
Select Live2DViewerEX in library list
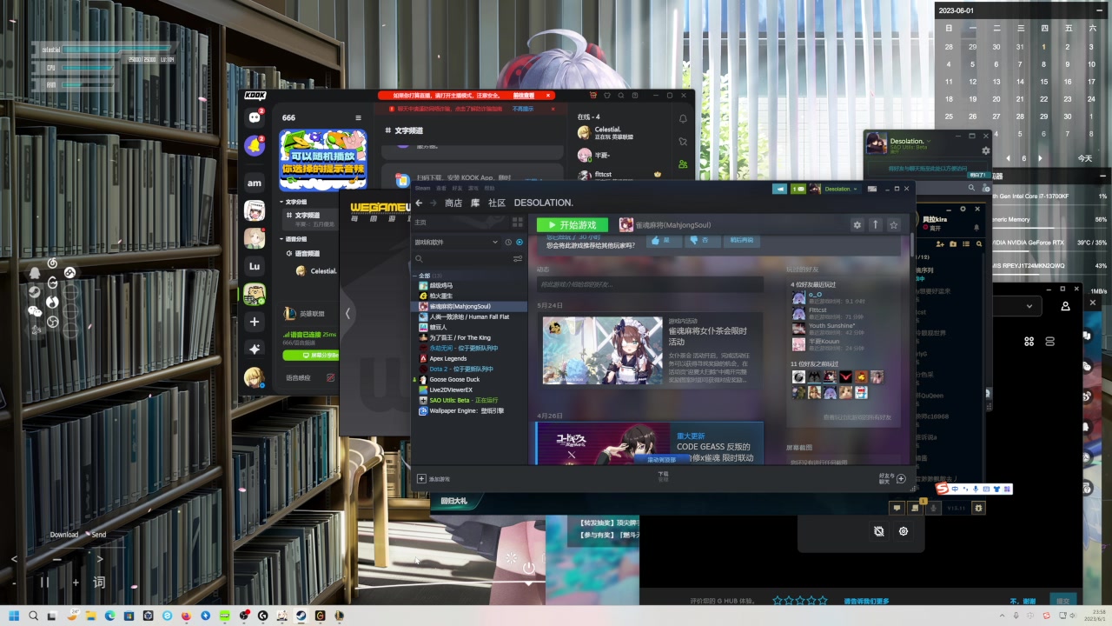coord(470,390)
